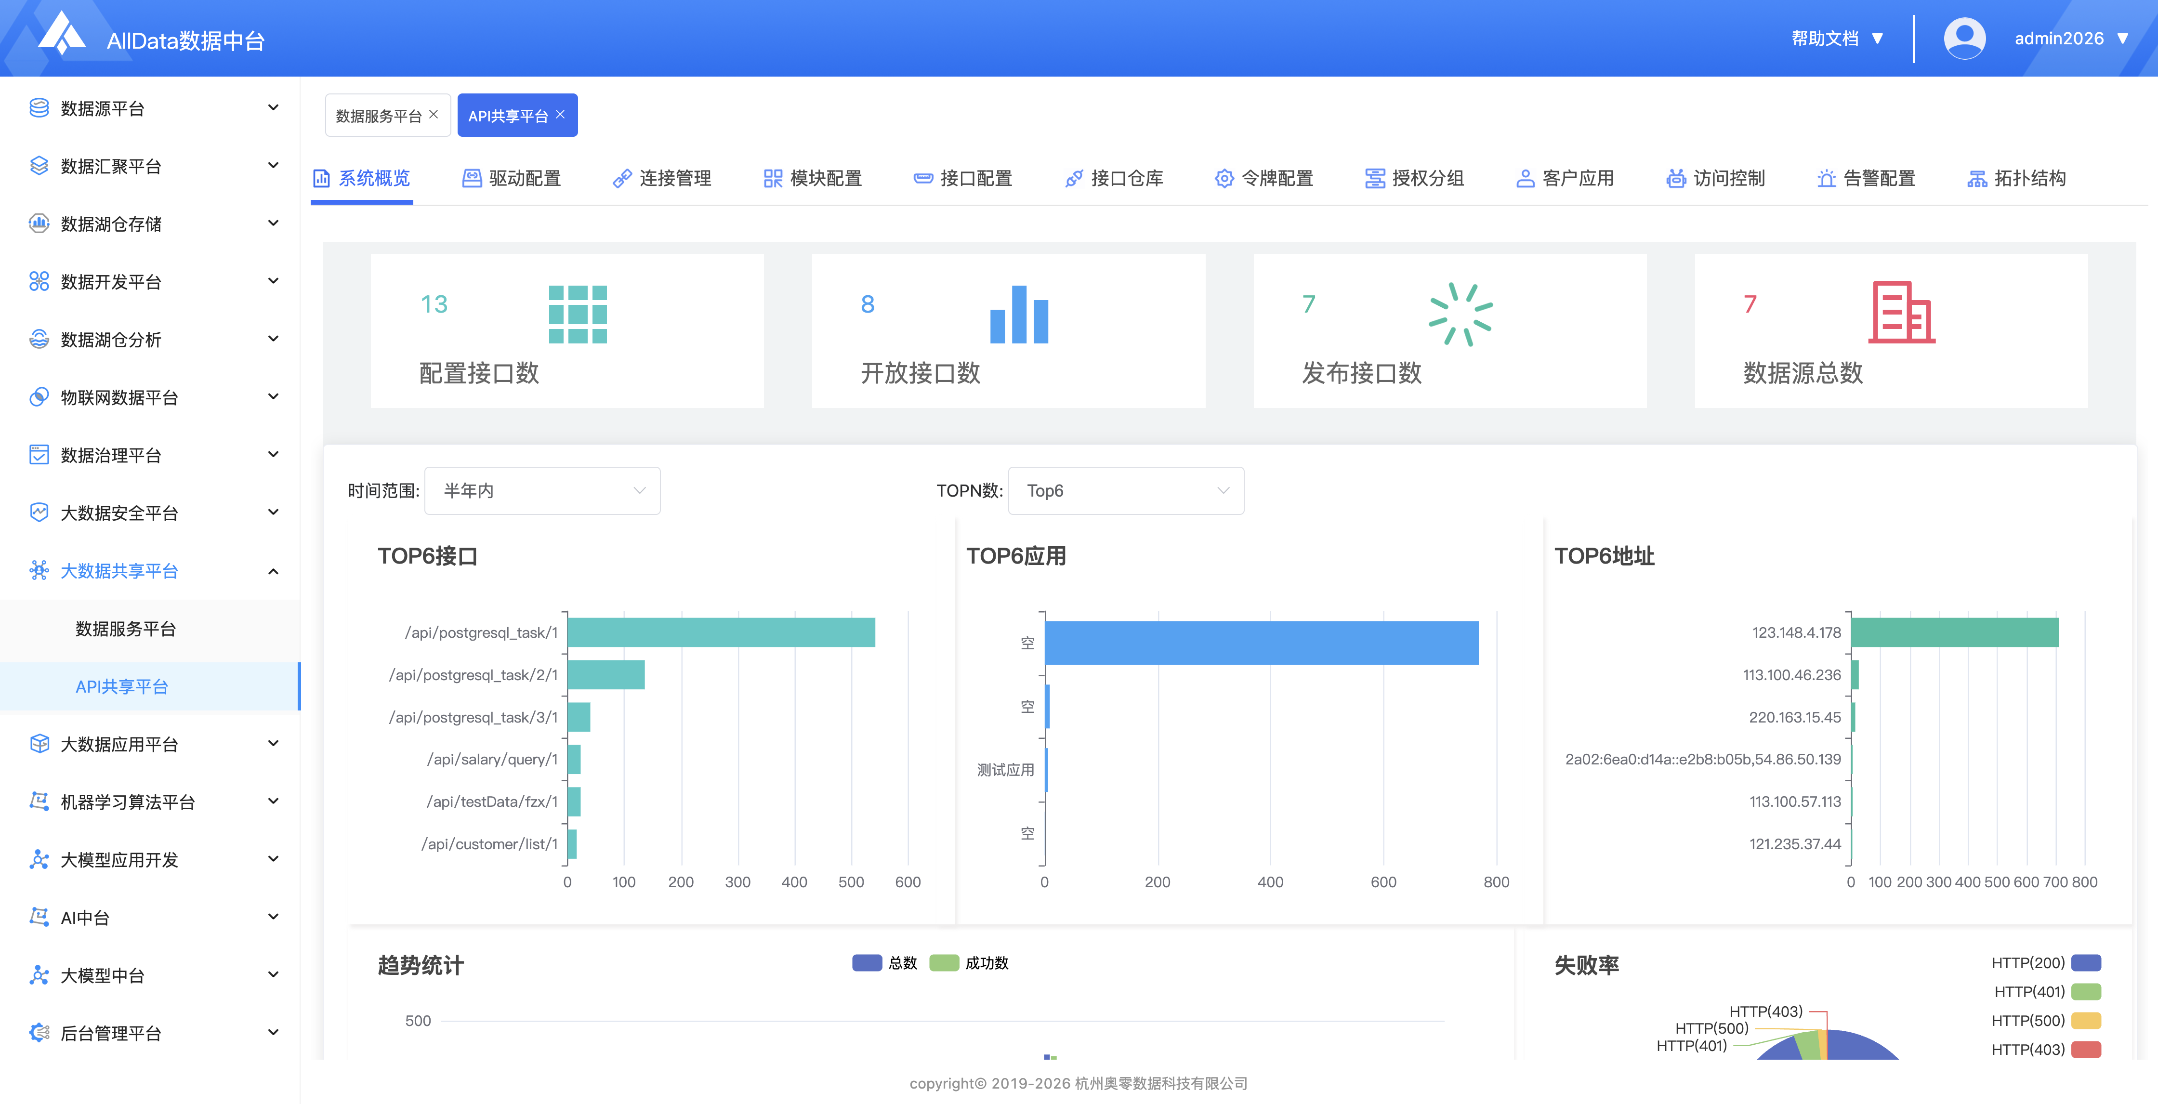Viewport: 2158px width, 1104px height.
Task: Click the largest blue bar in TOP6应用
Action: pyautogui.click(x=1262, y=644)
